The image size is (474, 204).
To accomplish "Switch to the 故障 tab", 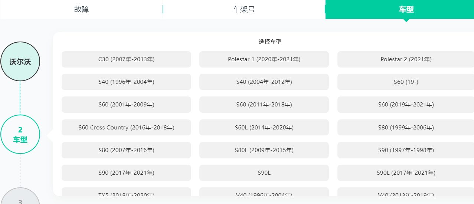I will coord(82,9).
